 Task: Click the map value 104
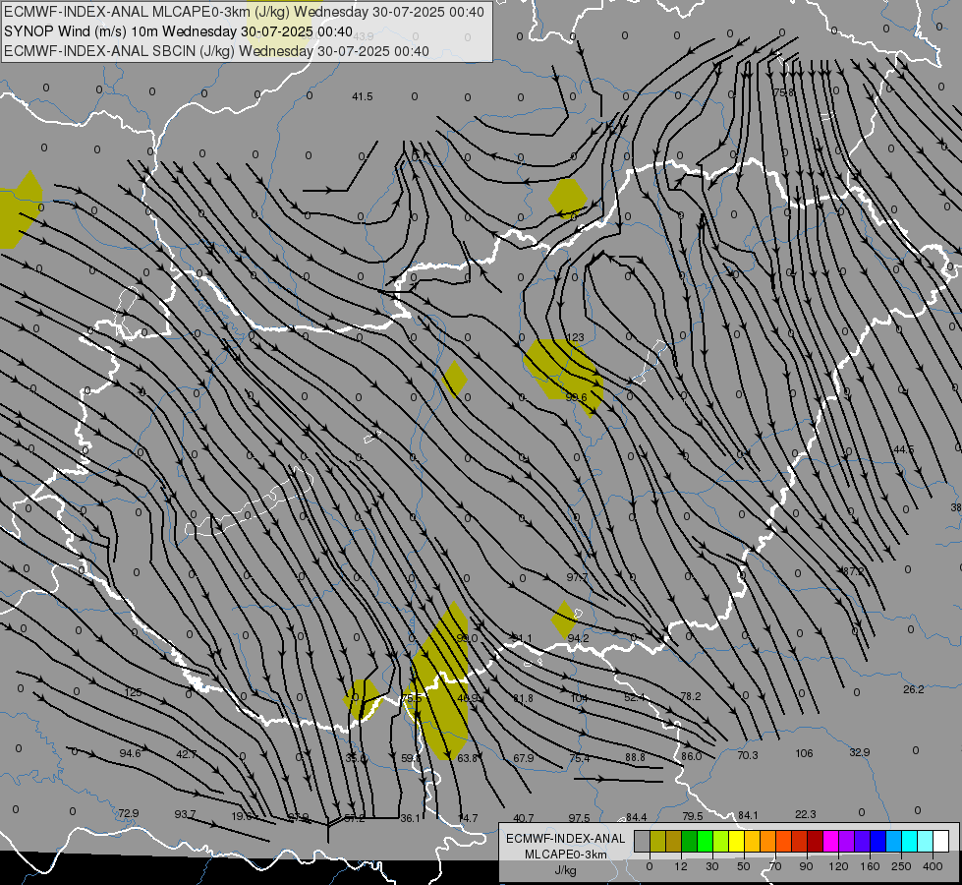(x=579, y=698)
